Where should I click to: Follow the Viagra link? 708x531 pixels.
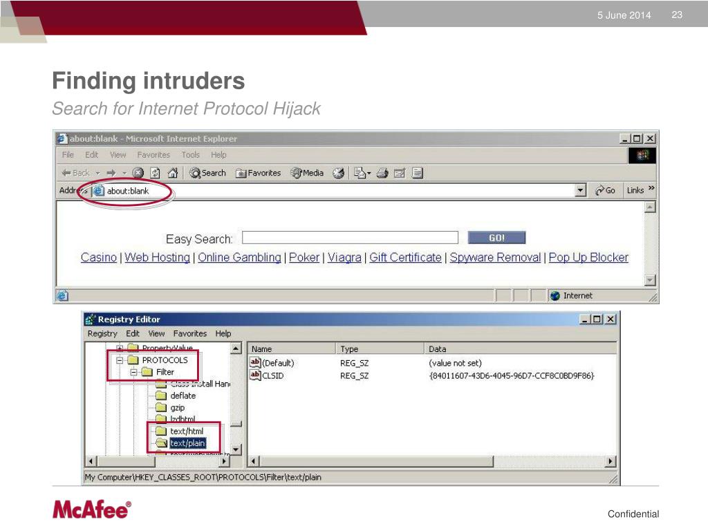tap(344, 257)
